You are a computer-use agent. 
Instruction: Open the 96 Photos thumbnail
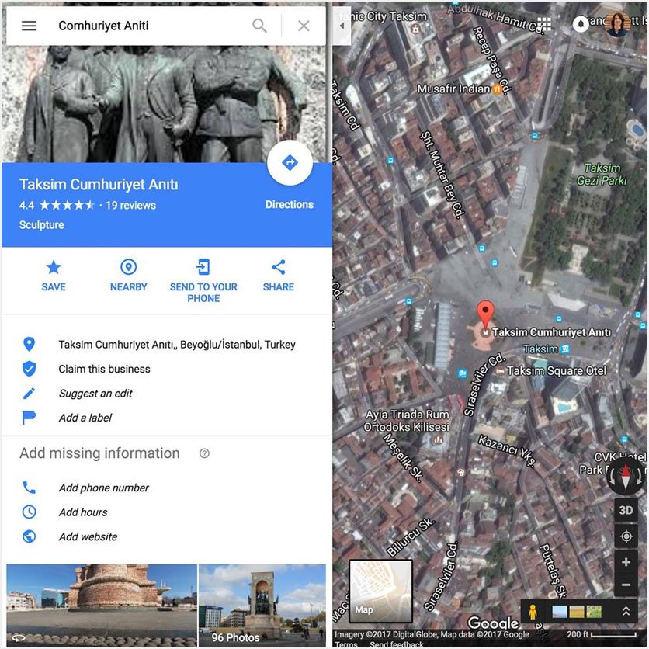click(262, 605)
